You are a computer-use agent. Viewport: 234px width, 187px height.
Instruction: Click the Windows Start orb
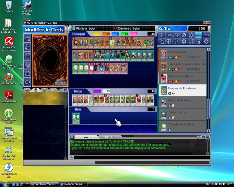pos(5,184)
